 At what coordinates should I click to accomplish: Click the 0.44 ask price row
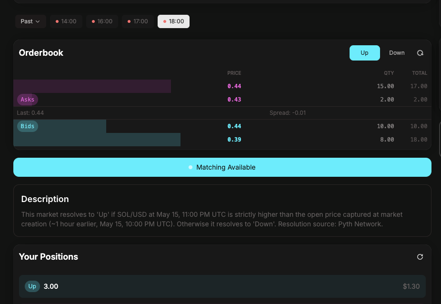(x=222, y=86)
